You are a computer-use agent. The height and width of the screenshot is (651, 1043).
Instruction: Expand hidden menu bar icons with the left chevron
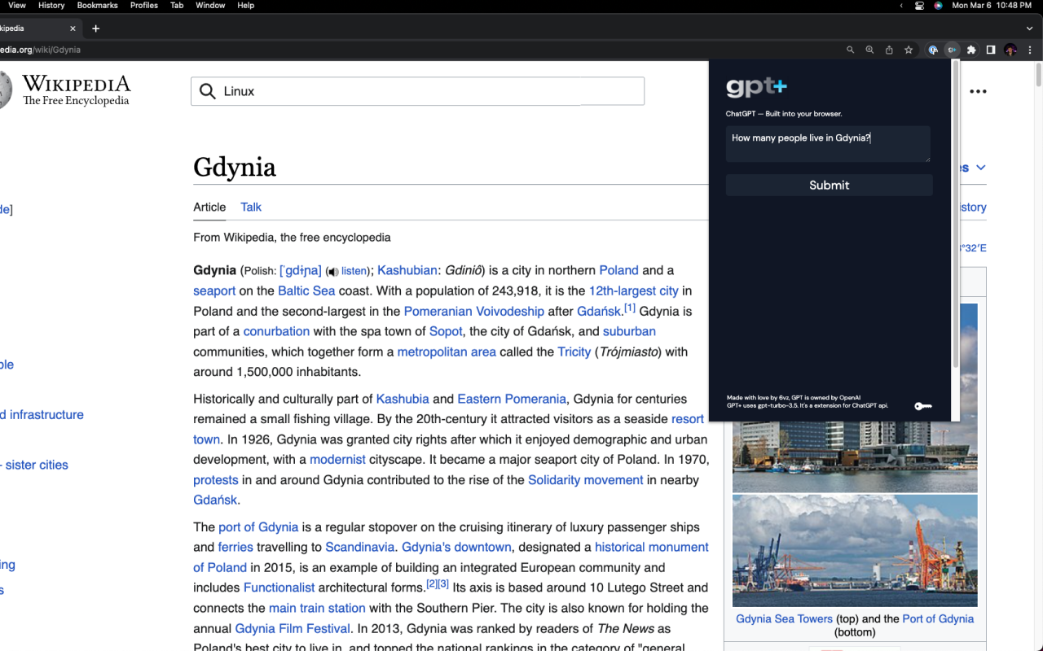click(x=901, y=6)
